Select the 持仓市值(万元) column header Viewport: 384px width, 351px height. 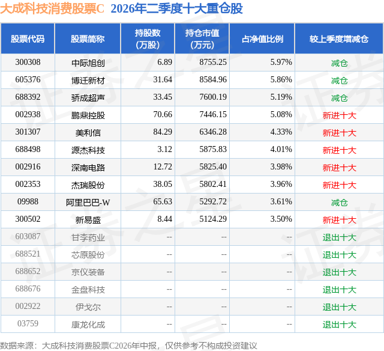(202, 38)
